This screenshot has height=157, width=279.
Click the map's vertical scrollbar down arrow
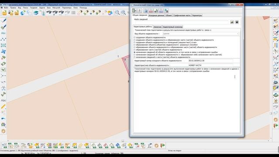coord(271,138)
